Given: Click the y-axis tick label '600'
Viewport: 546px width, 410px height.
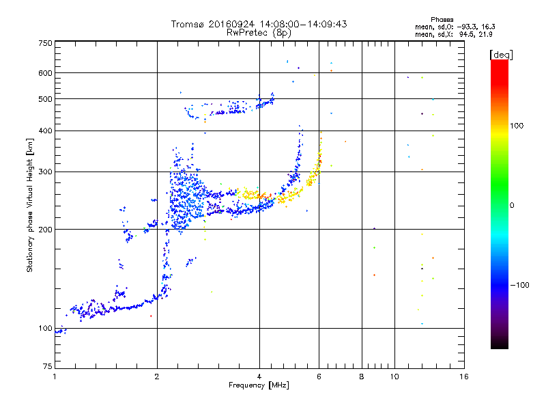Looking at the screenshot, I should tap(46, 73).
